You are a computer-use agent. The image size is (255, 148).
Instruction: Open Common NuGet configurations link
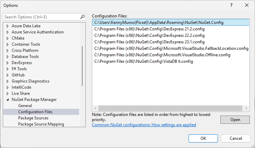click(x=144, y=125)
